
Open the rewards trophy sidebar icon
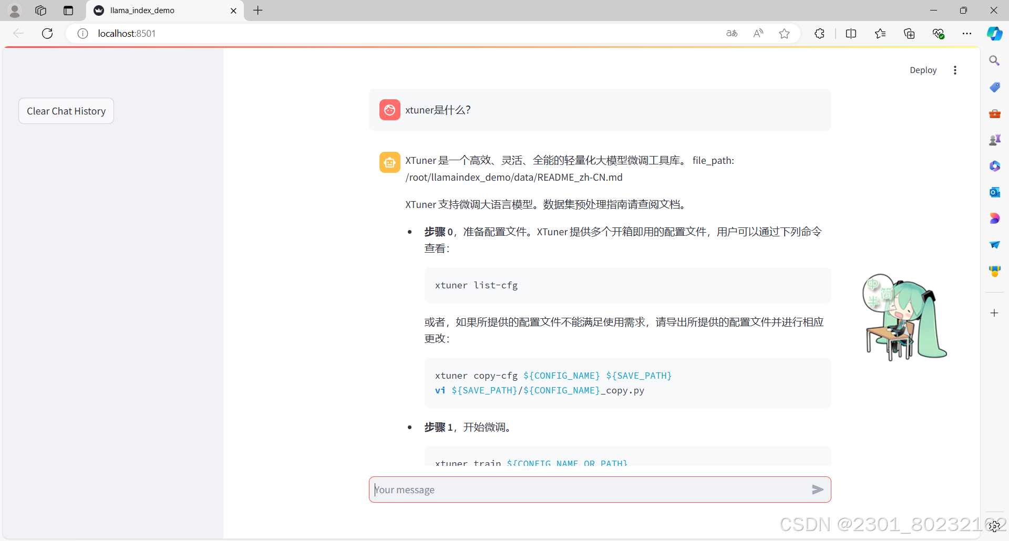(x=994, y=271)
